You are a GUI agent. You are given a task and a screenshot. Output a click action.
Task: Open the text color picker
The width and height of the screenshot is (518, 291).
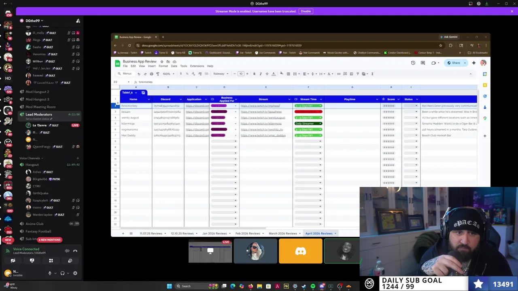pyautogui.click(x=274, y=74)
